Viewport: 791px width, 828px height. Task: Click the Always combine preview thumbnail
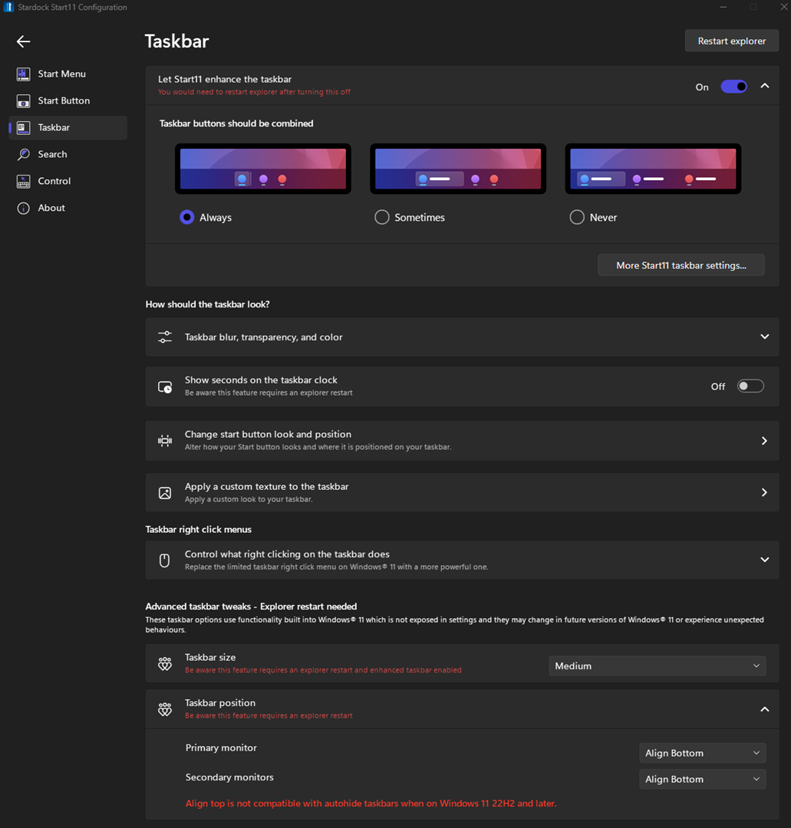263,169
